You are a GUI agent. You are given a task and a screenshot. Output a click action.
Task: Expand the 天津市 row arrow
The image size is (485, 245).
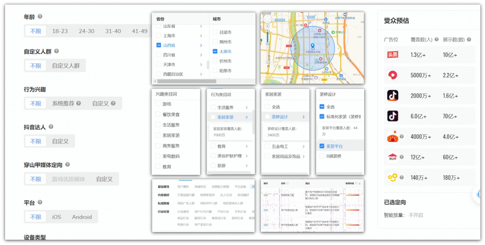click(201, 64)
